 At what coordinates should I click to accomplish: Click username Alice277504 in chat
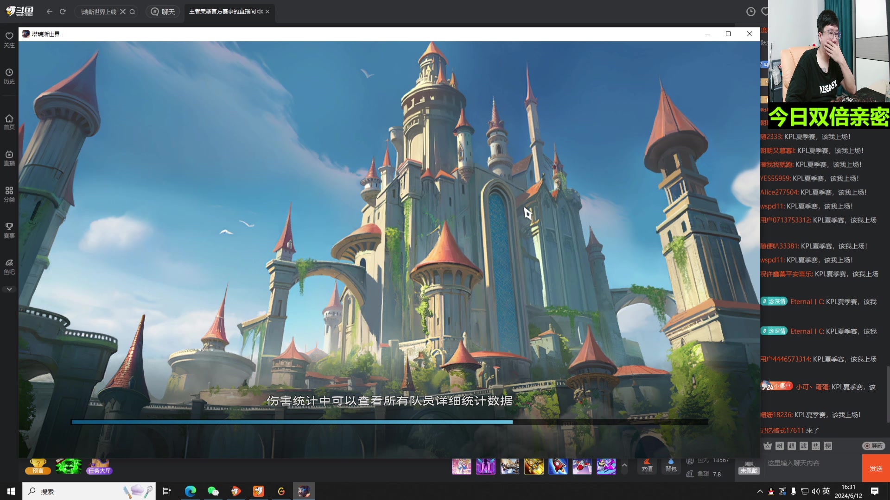click(x=779, y=193)
